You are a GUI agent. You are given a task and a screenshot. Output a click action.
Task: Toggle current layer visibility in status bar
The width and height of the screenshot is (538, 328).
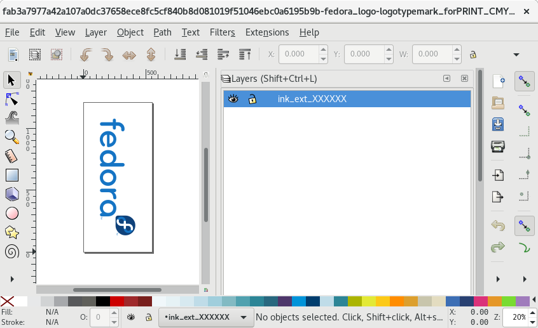[x=131, y=317]
